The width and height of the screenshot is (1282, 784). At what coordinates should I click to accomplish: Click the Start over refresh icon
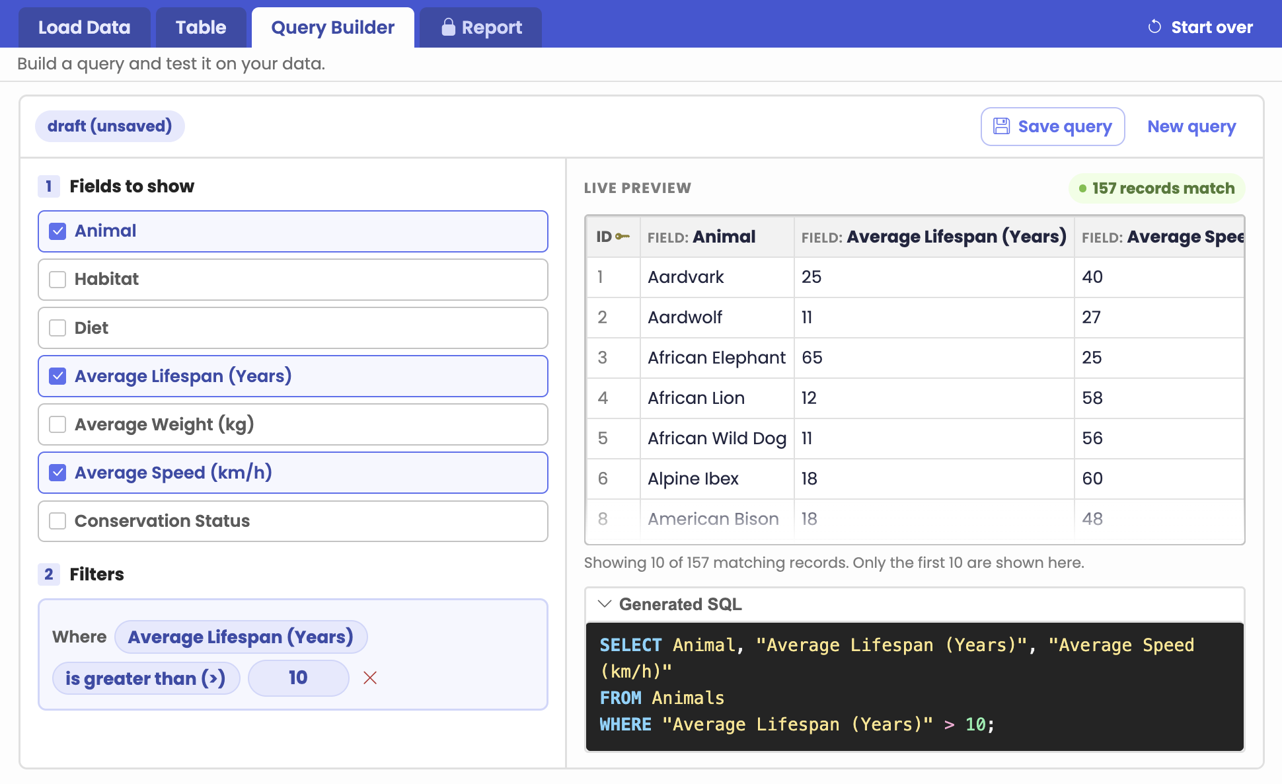click(x=1154, y=27)
